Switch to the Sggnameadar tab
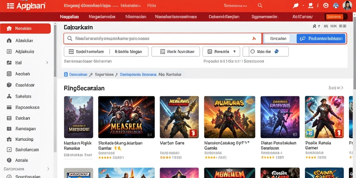Image resolution: width=356 pixels, height=178 pixels. (x=265, y=17)
